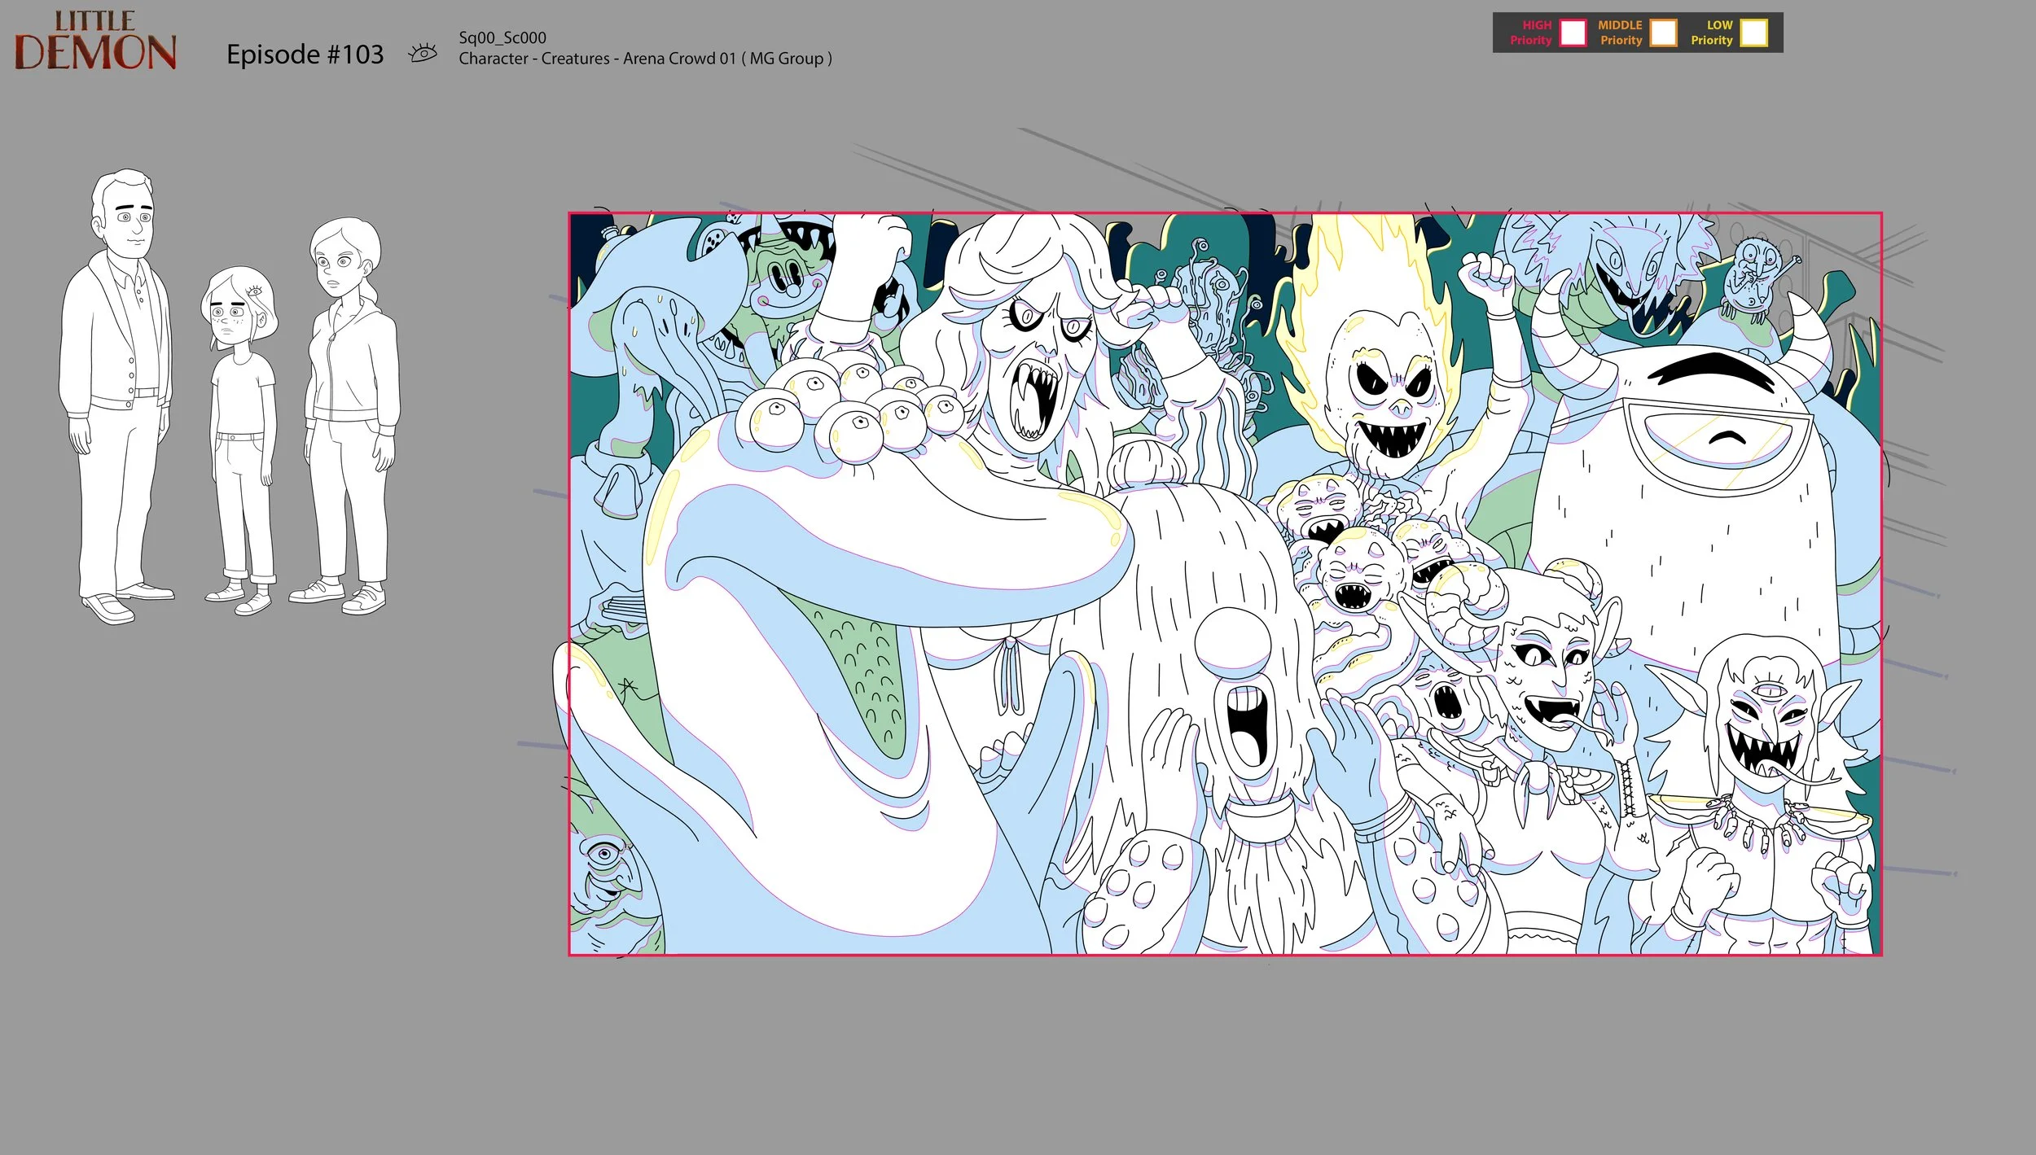
Task: Click the eye icon beside Episode #103
Action: (x=423, y=54)
